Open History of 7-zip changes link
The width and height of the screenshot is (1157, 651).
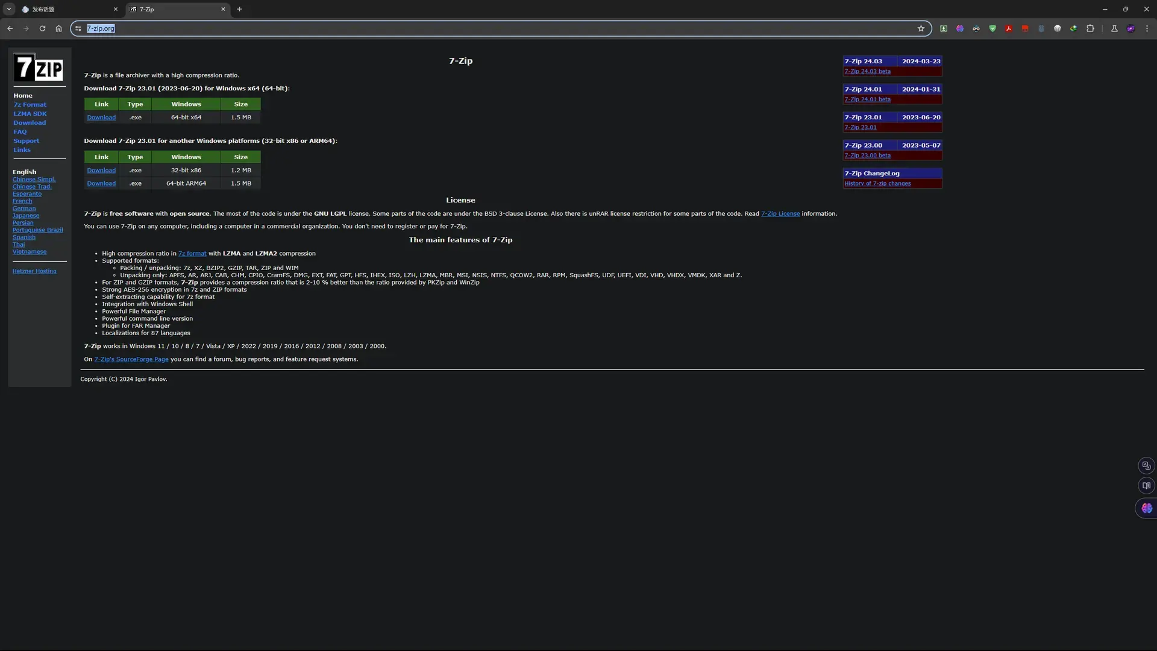[877, 184]
